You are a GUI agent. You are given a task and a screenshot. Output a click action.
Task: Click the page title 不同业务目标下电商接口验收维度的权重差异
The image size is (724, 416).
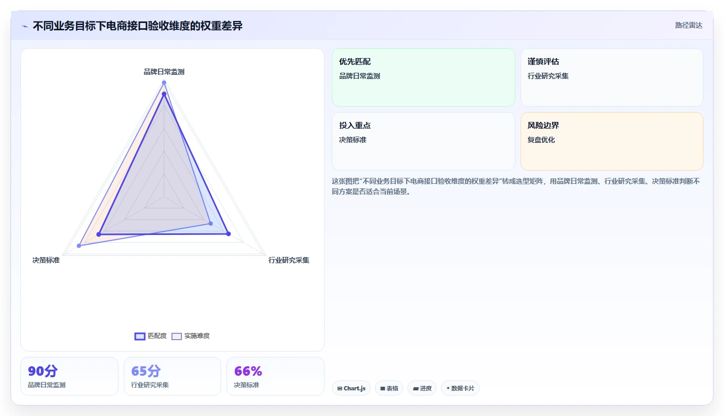(138, 26)
